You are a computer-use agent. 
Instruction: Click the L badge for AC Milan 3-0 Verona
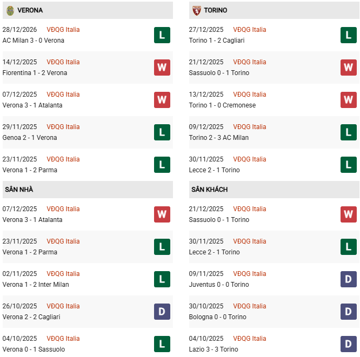(162, 35)
